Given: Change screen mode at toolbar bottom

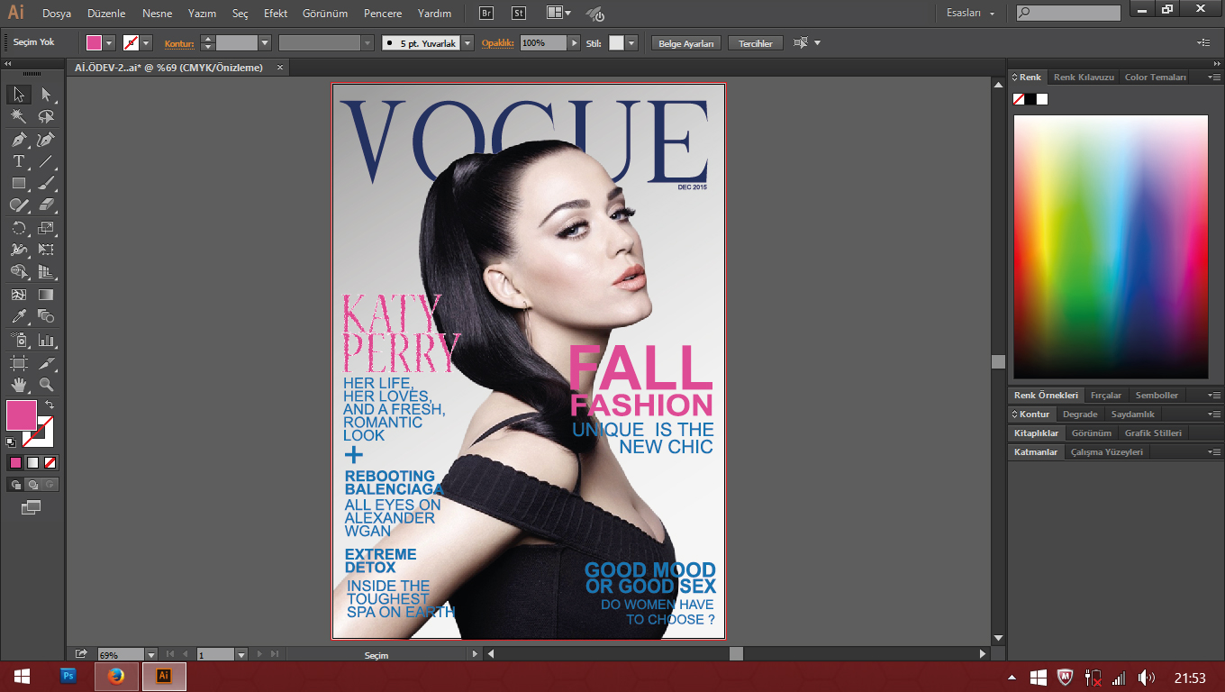Looking at the screenshot, I should coord(32,507).
